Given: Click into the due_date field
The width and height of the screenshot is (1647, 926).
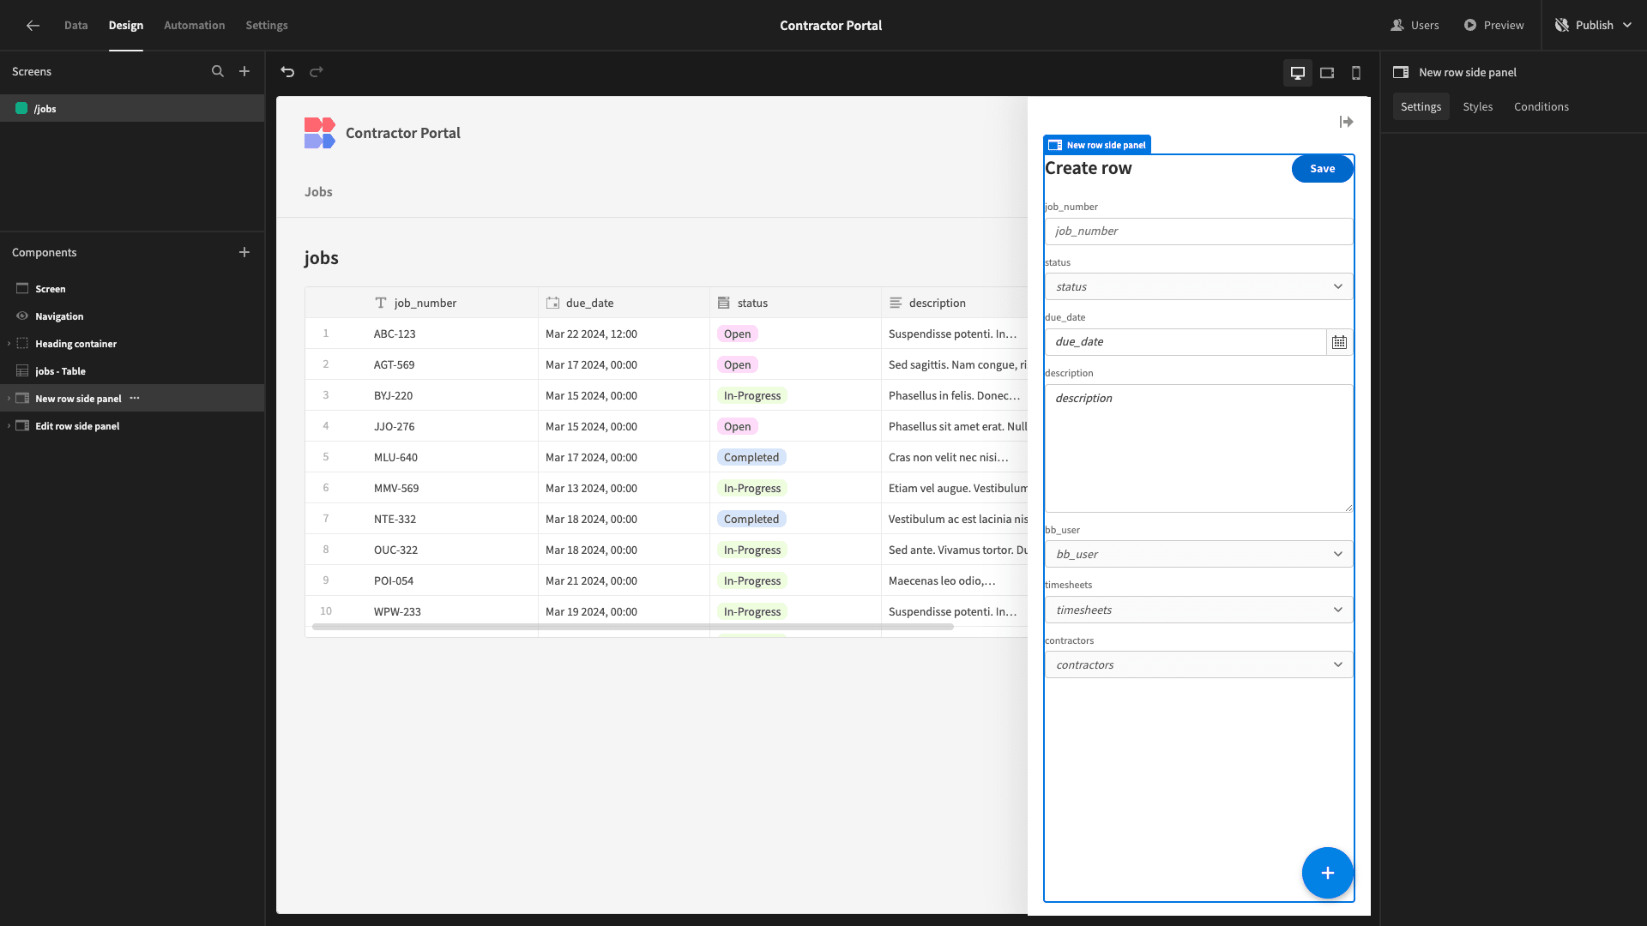Looking at the screenshot, I should [1185, 342].
